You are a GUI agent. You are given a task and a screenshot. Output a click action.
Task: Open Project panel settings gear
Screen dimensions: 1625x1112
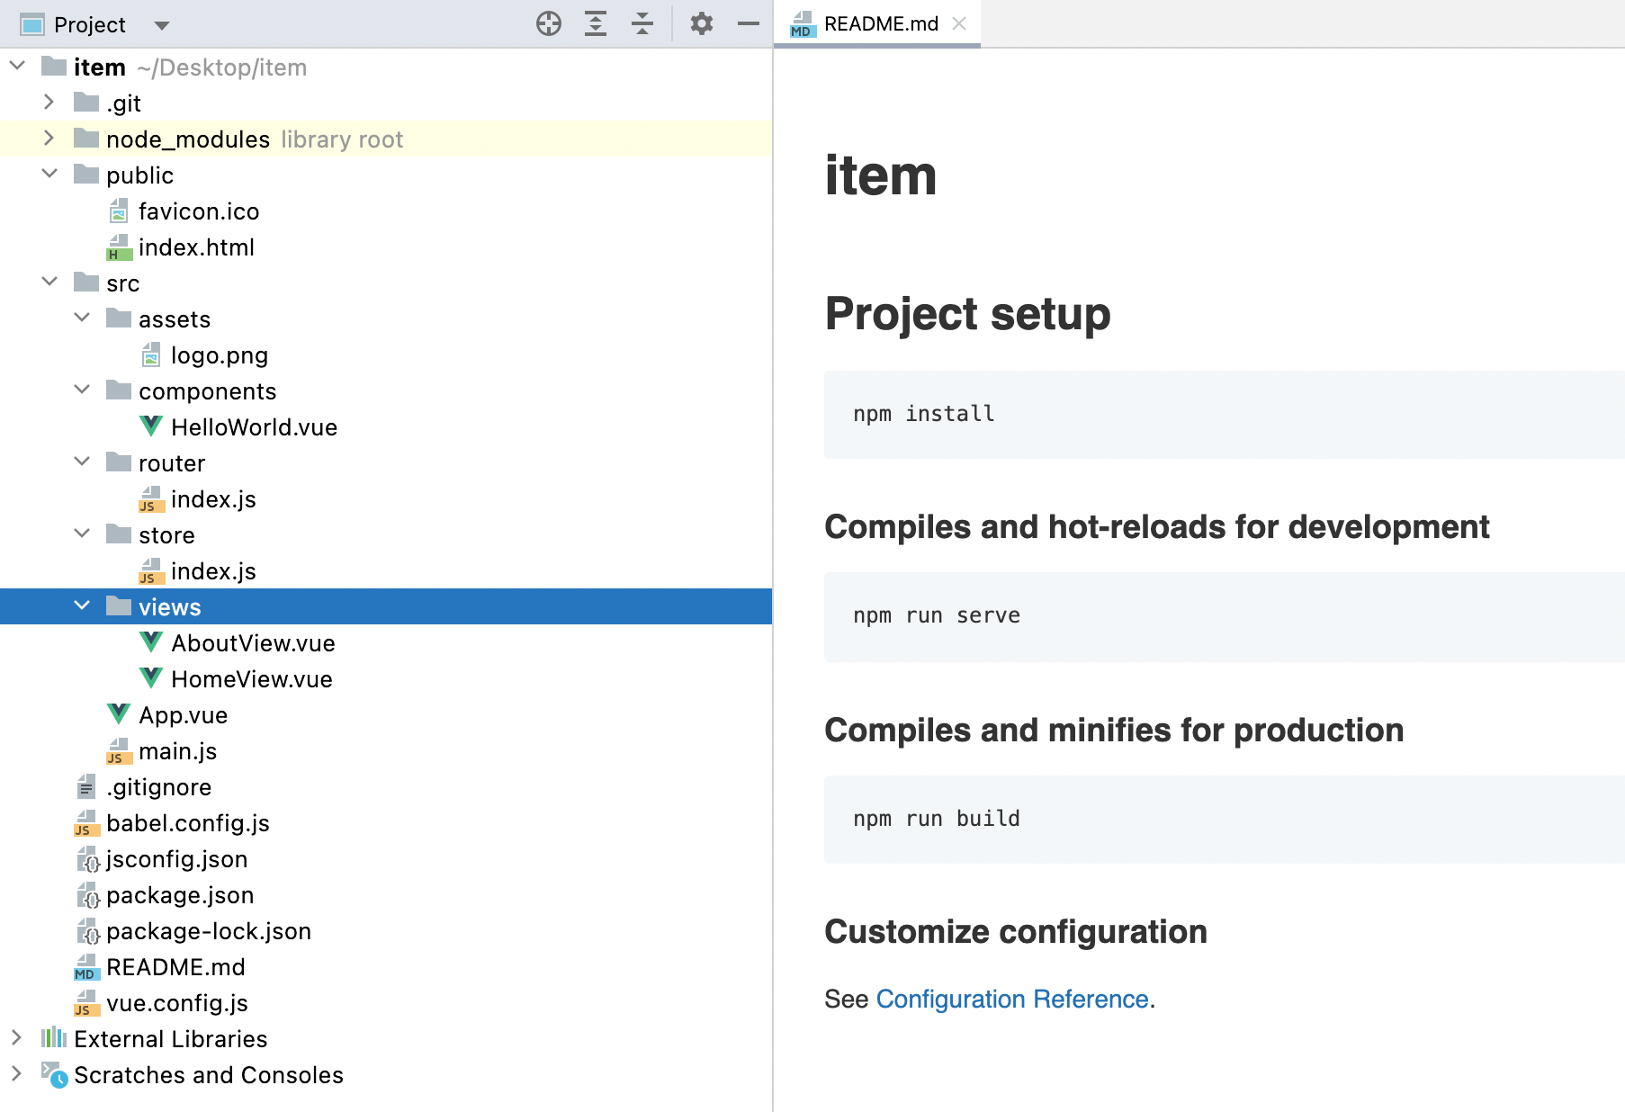tap(702, 23)
